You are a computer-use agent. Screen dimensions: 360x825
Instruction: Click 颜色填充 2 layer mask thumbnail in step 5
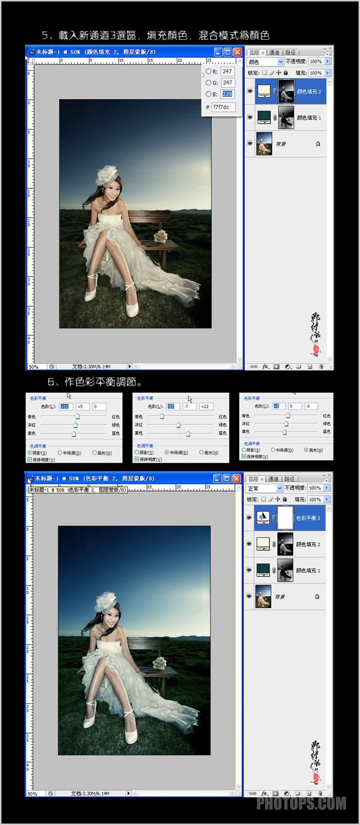(x=286, y=91)
